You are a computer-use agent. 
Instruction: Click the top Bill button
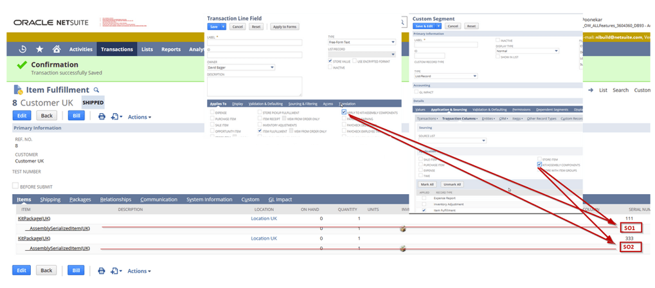(76, 116)
